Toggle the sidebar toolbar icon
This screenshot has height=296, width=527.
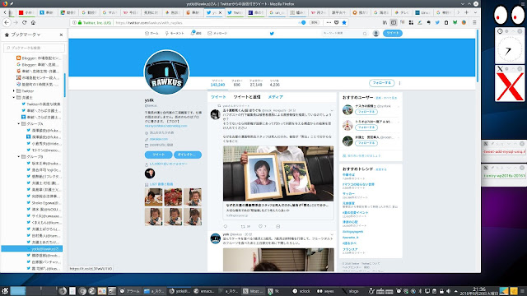click(394, 22)
